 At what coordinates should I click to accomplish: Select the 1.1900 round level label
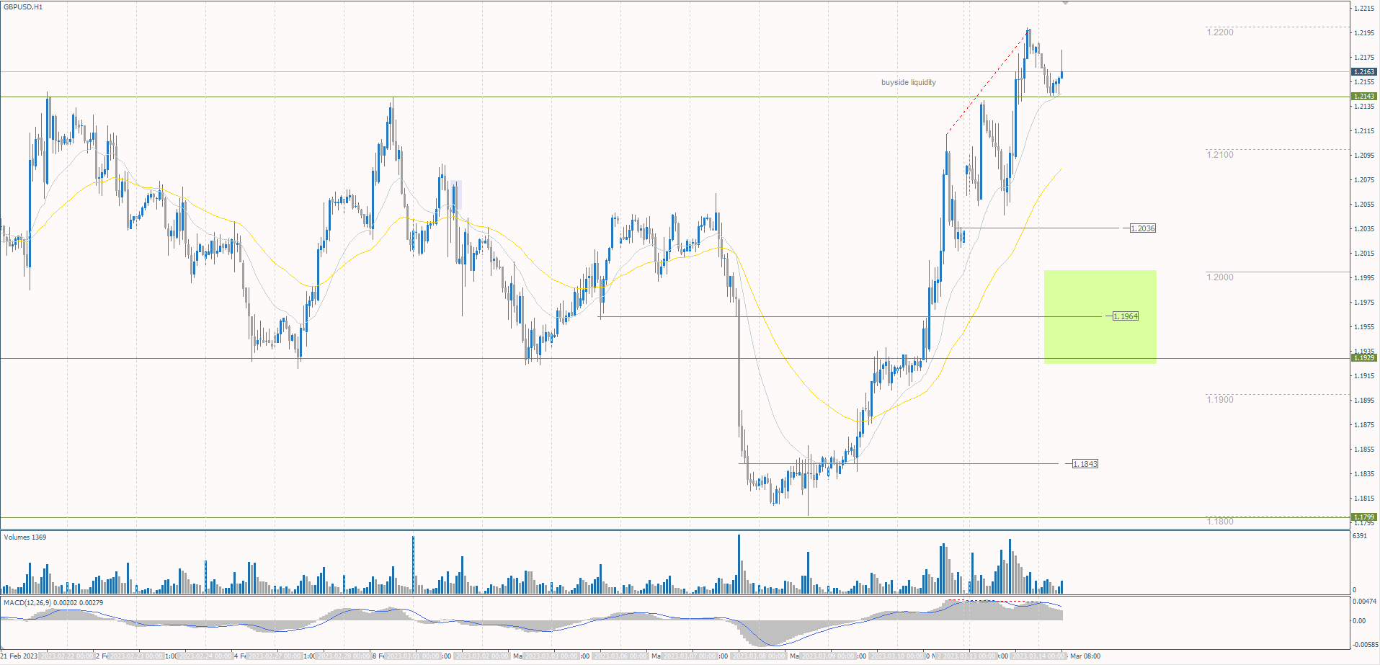point(1219,400)
